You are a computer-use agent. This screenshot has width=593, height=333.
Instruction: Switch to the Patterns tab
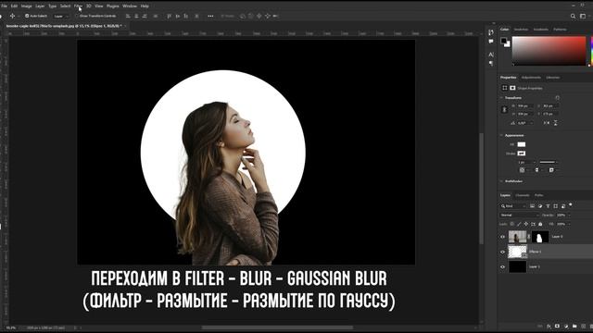[x=560, y=30]
